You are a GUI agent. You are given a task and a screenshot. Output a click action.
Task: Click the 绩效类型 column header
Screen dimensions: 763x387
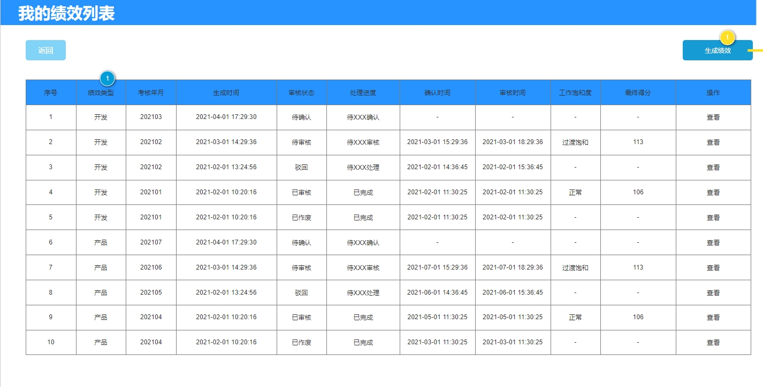click(101, 93)
